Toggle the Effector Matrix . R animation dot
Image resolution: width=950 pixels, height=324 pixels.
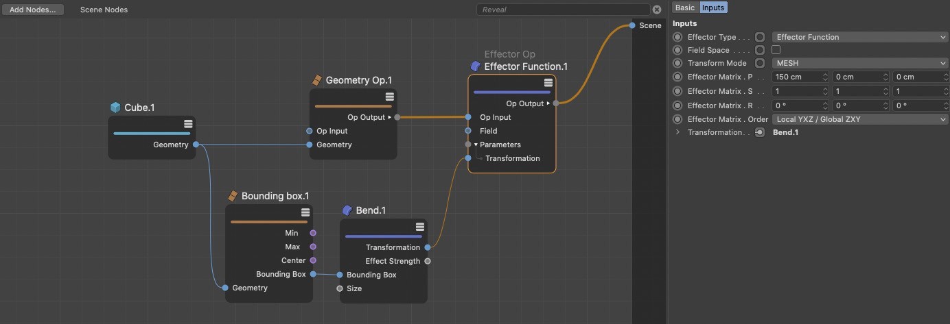678,105
